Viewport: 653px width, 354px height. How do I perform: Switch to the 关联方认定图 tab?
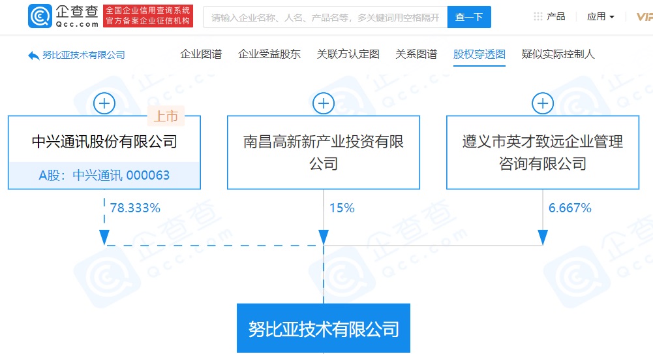348,54
